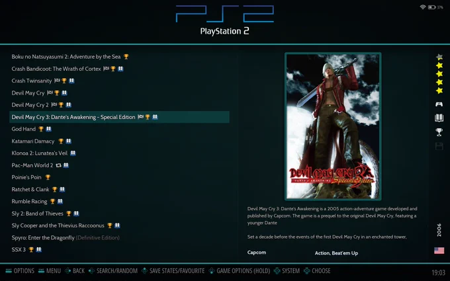
Task: Click BACK in the bottom help bar
Action: click(75, 270)
